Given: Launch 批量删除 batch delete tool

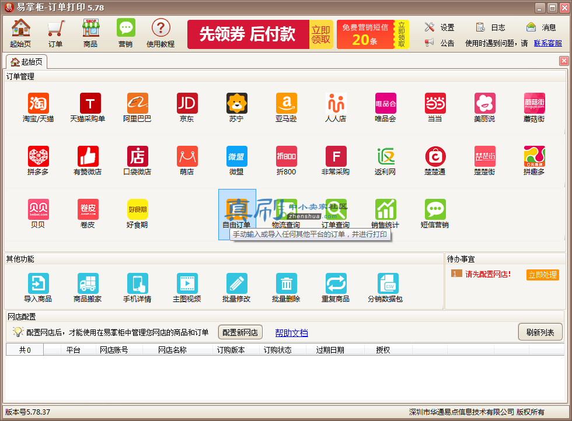Looking at the screenshot, I should pyautogui.click(x=286, y=288).
